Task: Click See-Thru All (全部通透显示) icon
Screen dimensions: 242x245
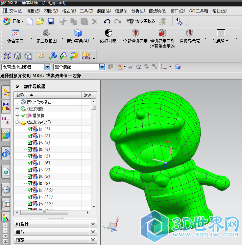Action: pos(135,33)
